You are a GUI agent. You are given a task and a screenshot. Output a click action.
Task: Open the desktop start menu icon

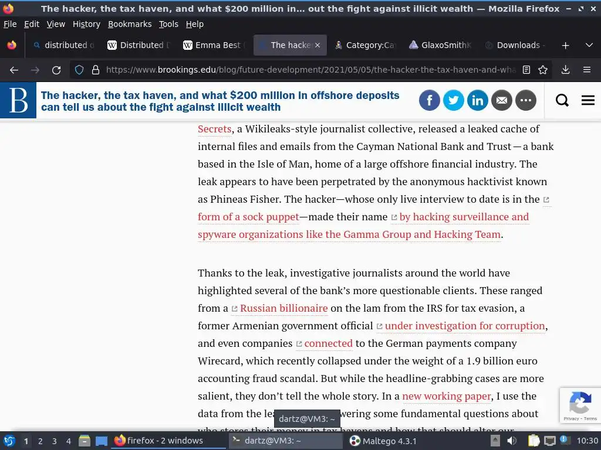(x=9, y=441)
